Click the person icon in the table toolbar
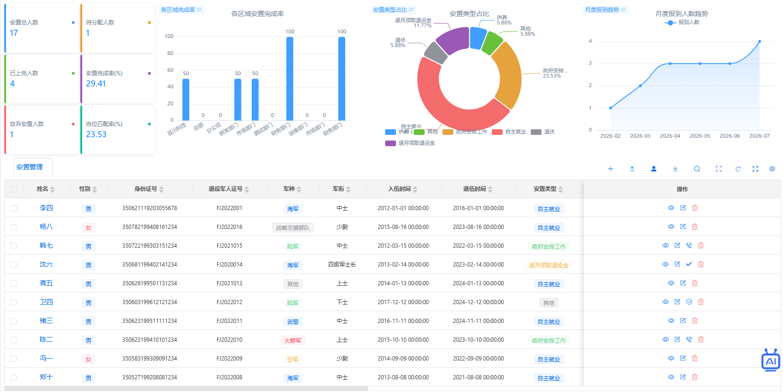Screen dimensions: 783x392 pyautogui.click(x=654, y=169)
